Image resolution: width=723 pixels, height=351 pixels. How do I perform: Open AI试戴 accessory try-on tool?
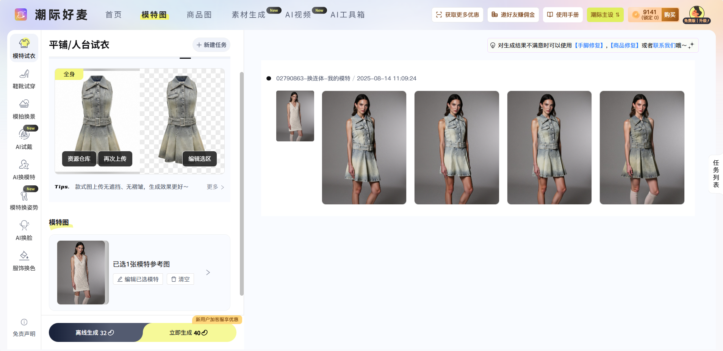[24, 139]
